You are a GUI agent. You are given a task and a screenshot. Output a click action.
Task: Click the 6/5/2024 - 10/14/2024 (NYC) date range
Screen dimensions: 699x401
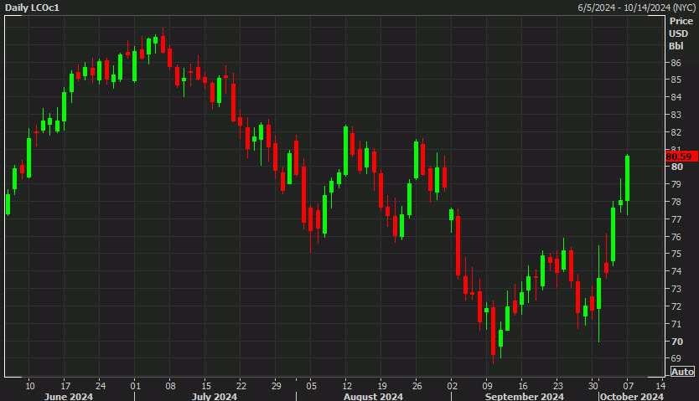pyautogui.click(x=636, y=8)
